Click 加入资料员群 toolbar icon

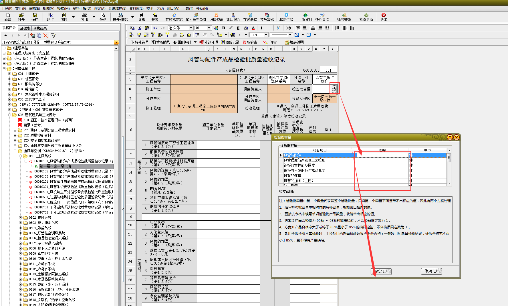click(196, 17)
